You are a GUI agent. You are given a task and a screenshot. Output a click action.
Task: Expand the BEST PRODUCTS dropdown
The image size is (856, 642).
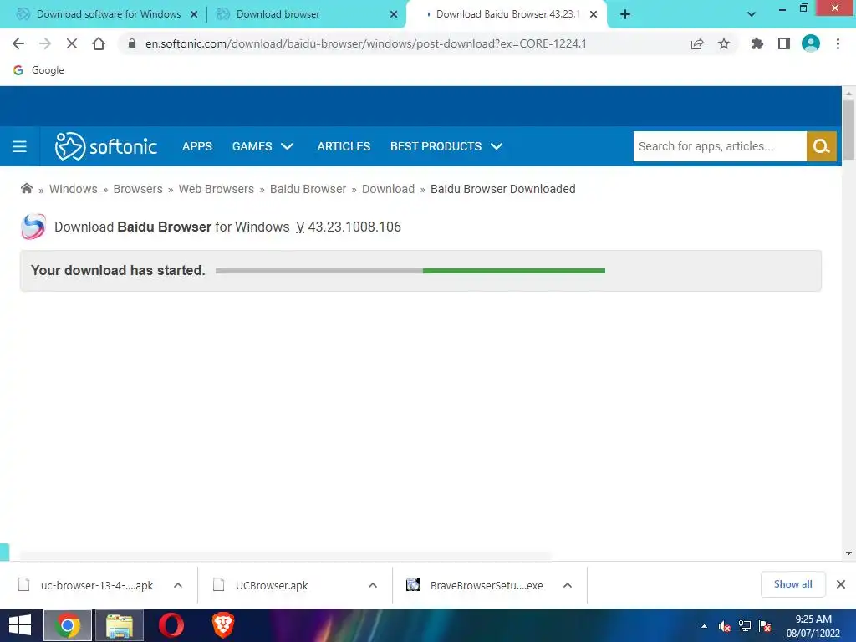click(446, 146)
